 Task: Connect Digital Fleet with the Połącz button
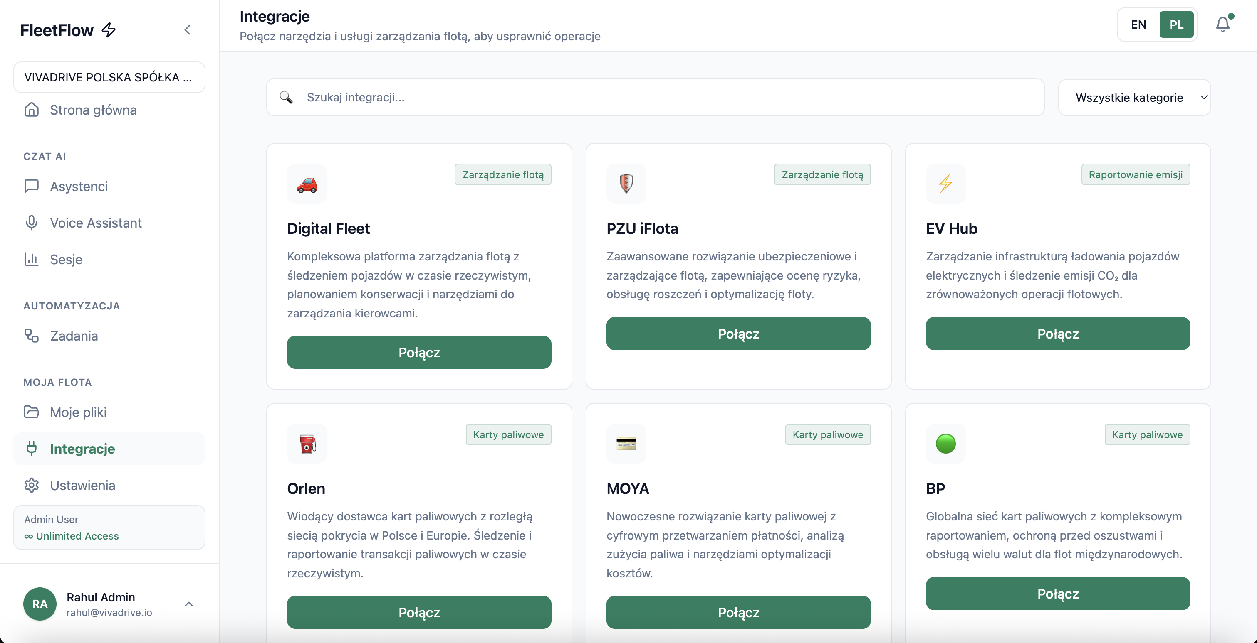[x=419, y=352]
